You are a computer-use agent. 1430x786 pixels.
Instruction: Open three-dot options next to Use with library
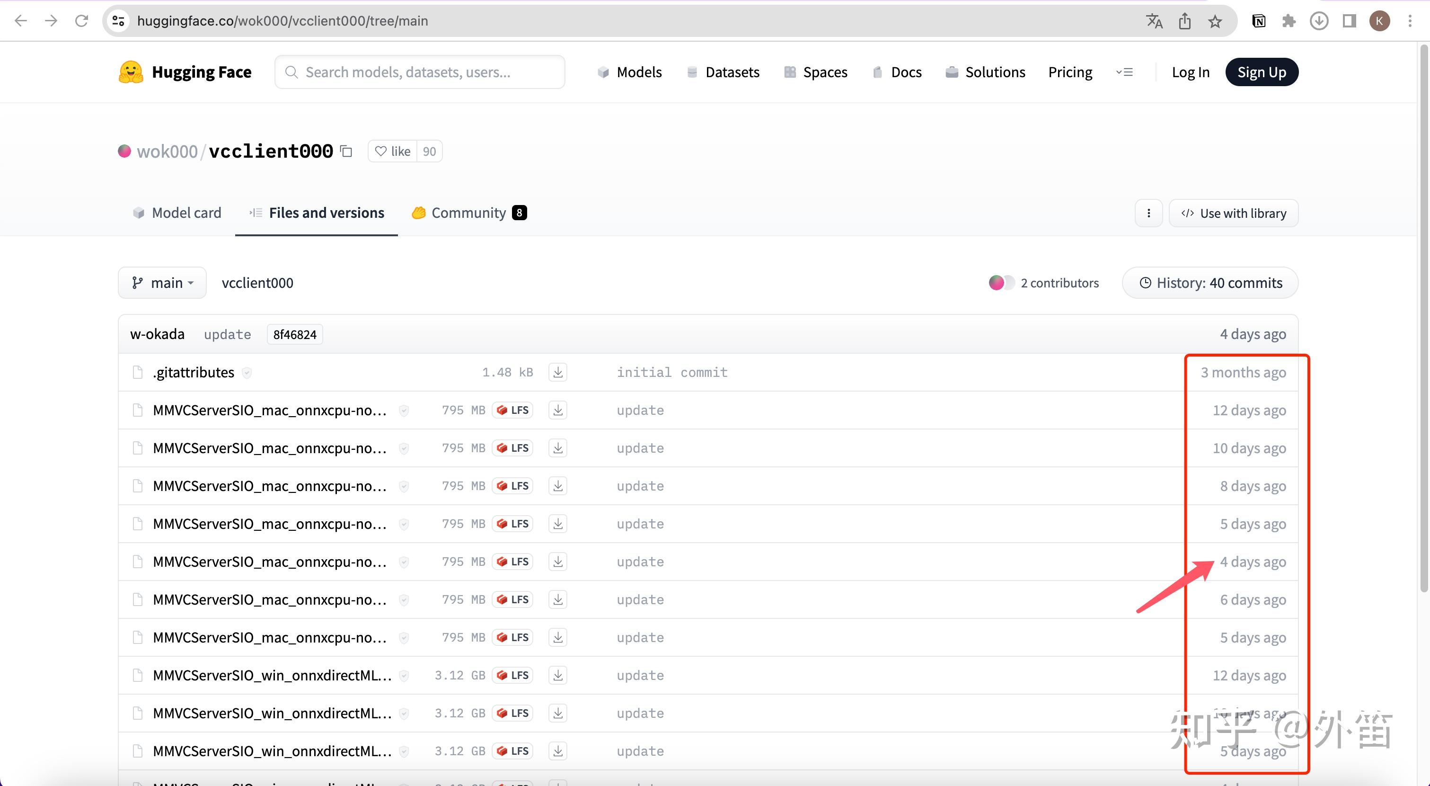[1148, 213]
